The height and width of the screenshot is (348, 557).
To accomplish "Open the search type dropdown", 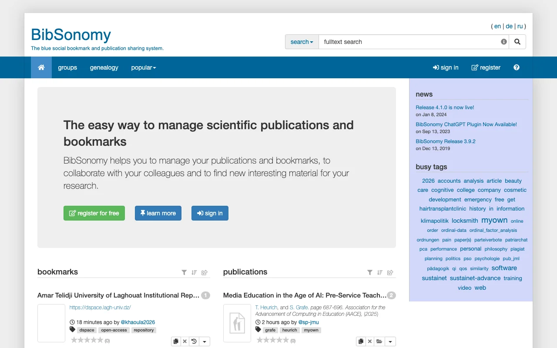I will tap(302, 42).
